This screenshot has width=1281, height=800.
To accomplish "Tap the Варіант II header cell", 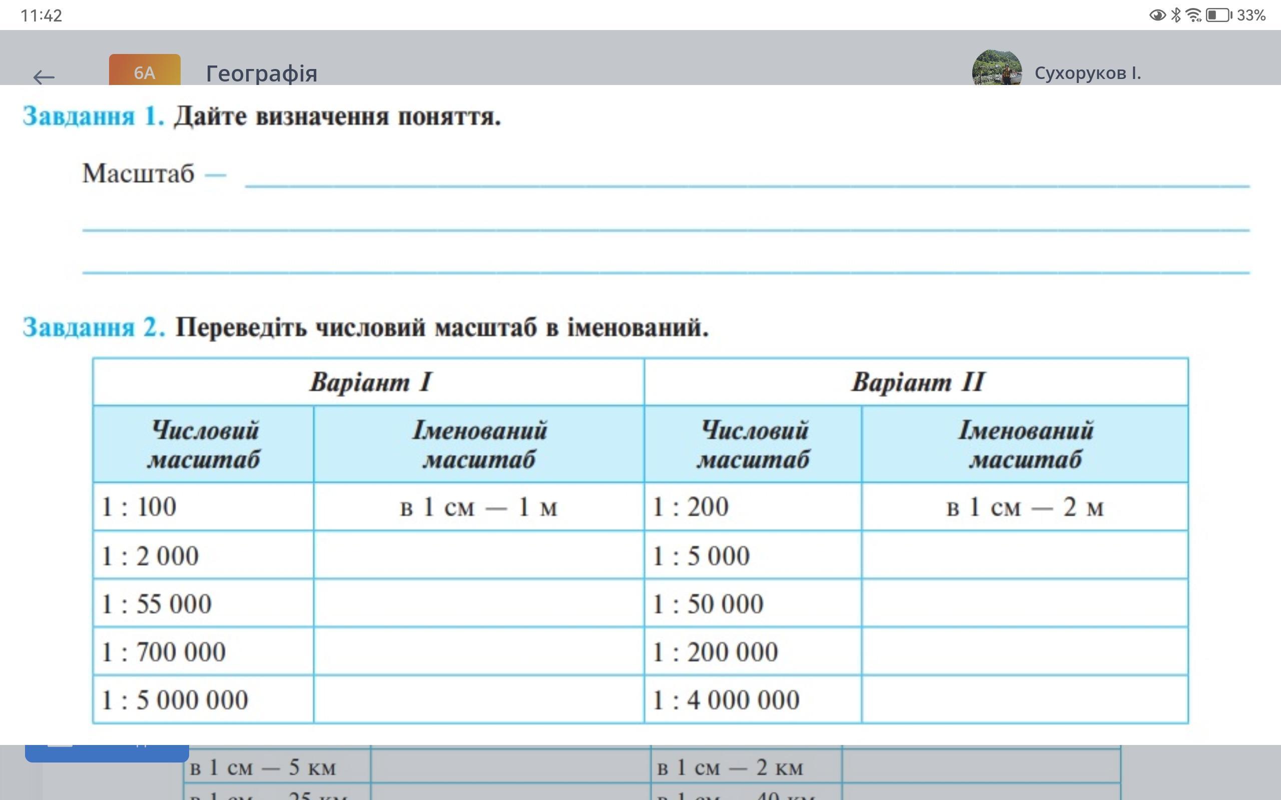I will click(916, 382).
